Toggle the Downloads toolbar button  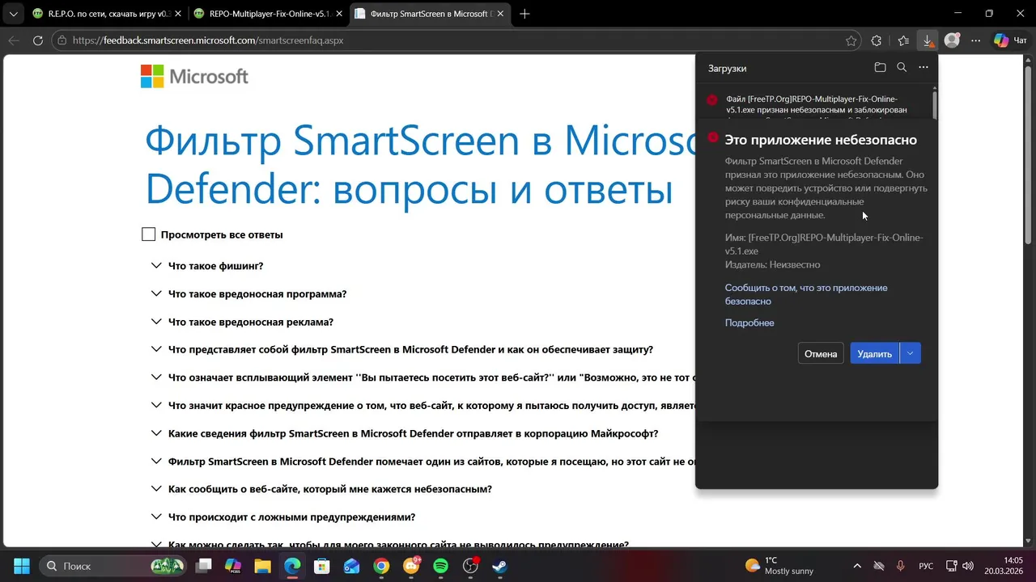928,40
